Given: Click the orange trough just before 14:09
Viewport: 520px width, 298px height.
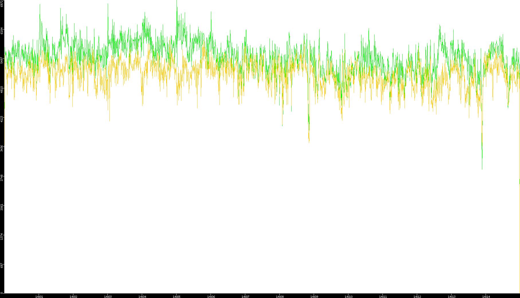Looking at the screenshot, I should pos(309,142).
